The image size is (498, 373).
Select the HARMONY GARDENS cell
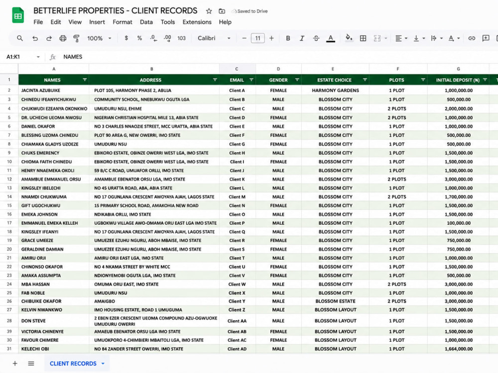[335, 91]
